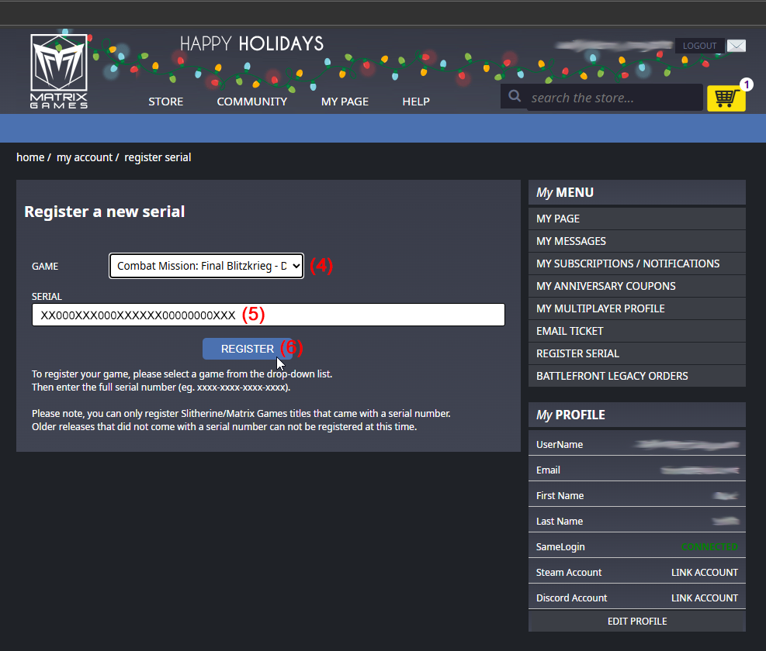The image size is (766, 651).
Task: Go to my account breadcrumb
Action: (85, 157)
